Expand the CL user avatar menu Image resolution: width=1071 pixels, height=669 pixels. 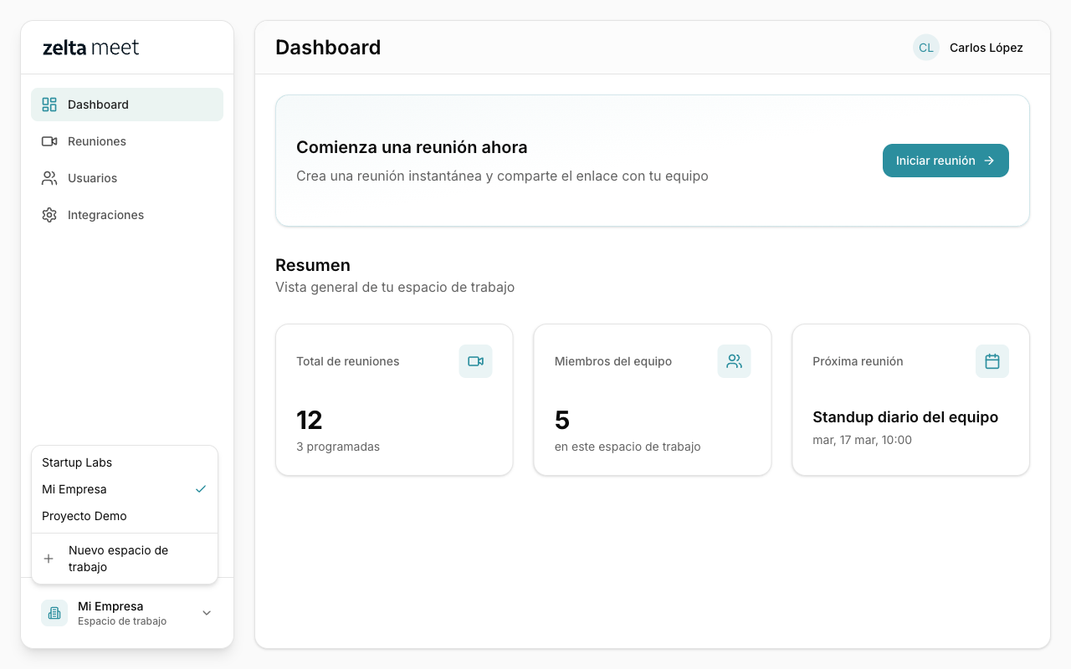925,48
